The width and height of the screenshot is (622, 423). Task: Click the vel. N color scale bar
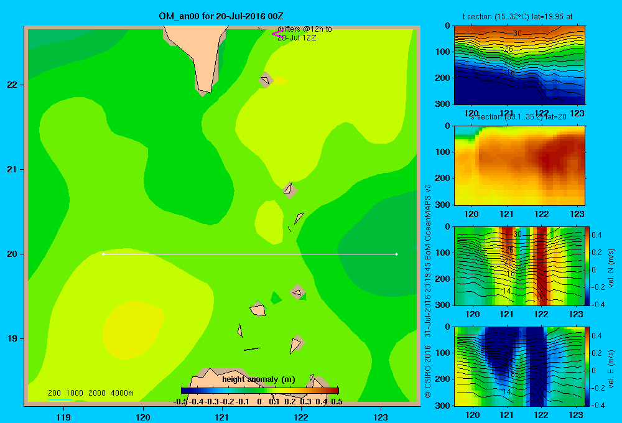(x=587, y=266)
